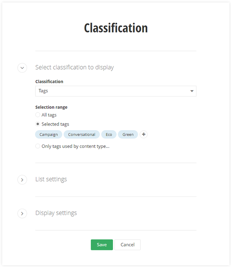
Task: Click the Green tag chip
Action: (x=128, y=135)
